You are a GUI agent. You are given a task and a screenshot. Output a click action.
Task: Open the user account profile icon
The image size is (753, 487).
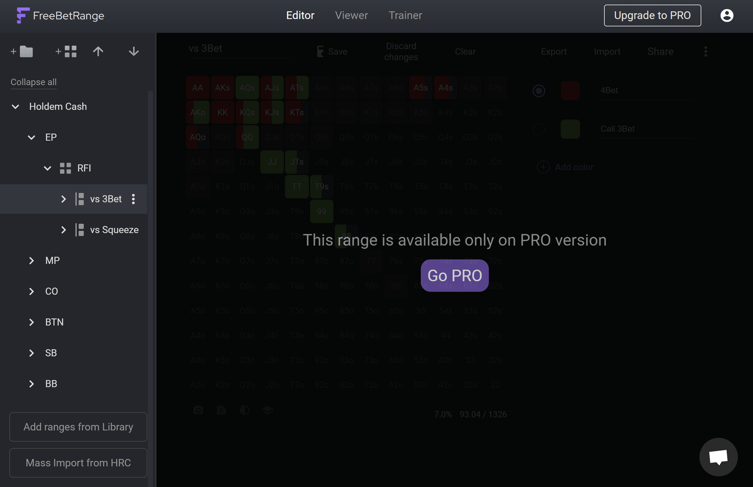727,16
